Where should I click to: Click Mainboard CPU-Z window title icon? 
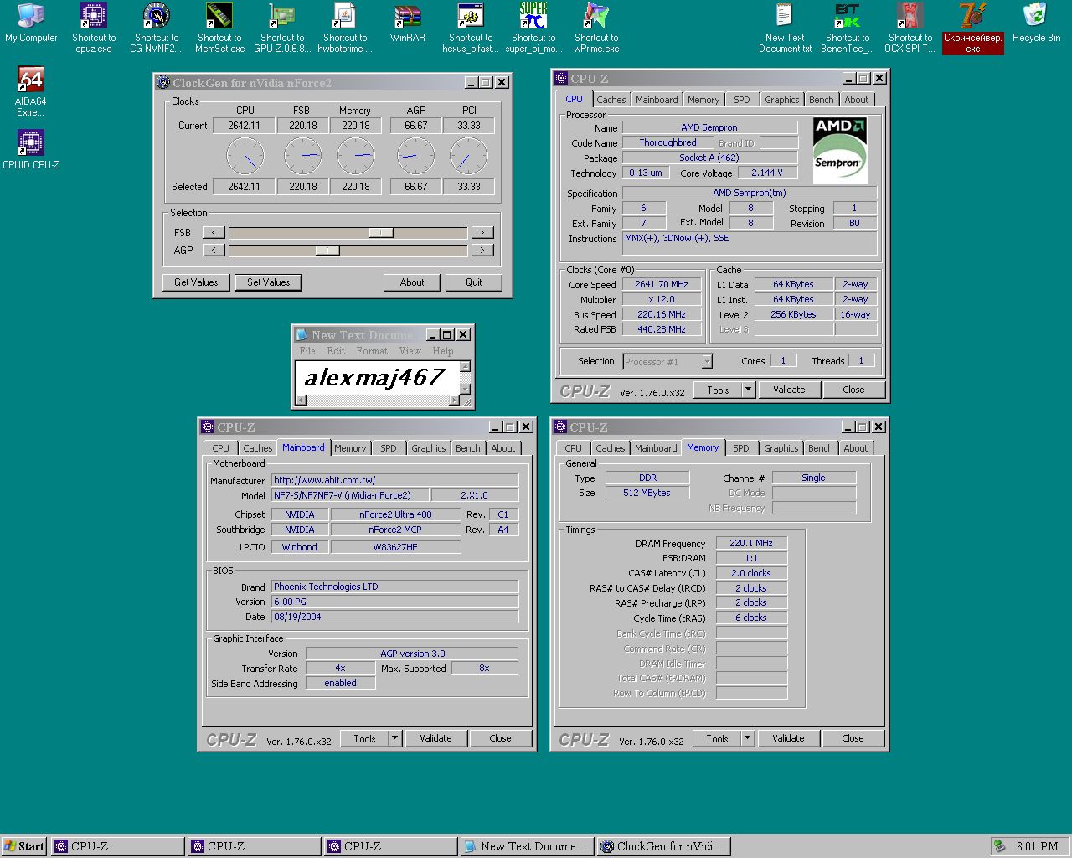tap(208, 426)
